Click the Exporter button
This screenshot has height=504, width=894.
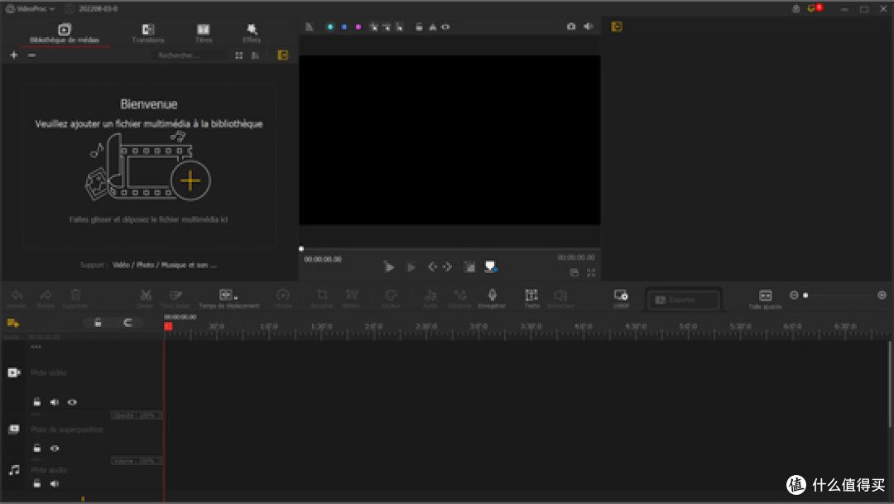pyautogui.click(x=685, y=300)
